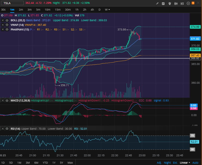Toggle visibility of RSI indicator
Screen dimensions: 202x165
tap(7, 129)
